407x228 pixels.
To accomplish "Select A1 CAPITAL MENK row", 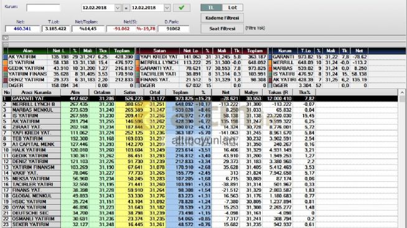I will click(x=200, y=145).
